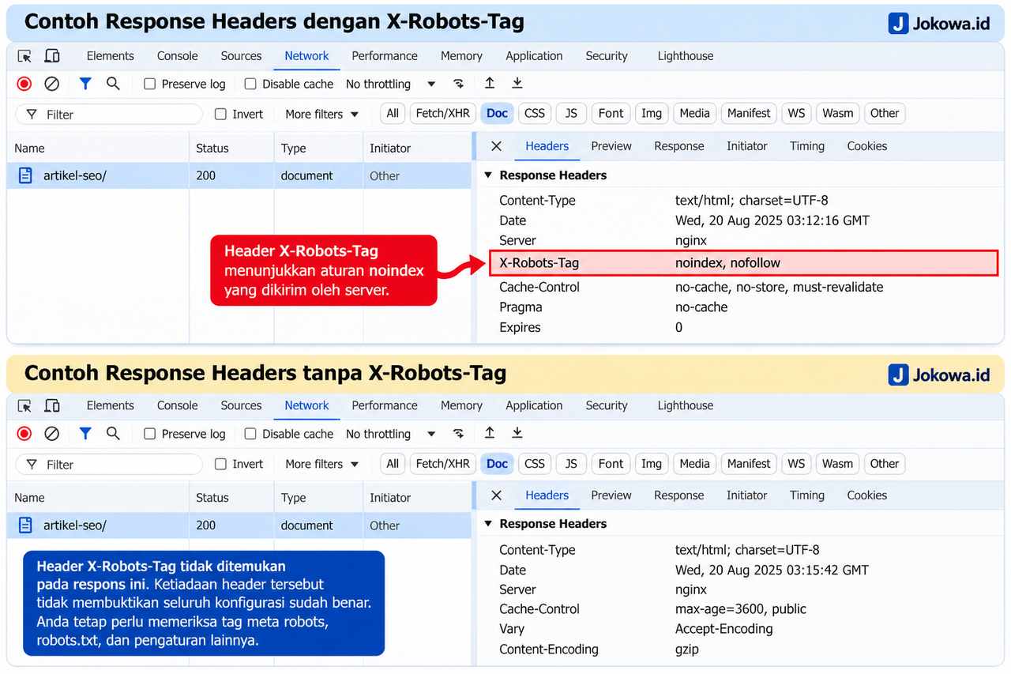Enable Preserve log in the dengan X-Robots-Tag panel
This screenshot has width=1011, height=674.
click(149, 84)
